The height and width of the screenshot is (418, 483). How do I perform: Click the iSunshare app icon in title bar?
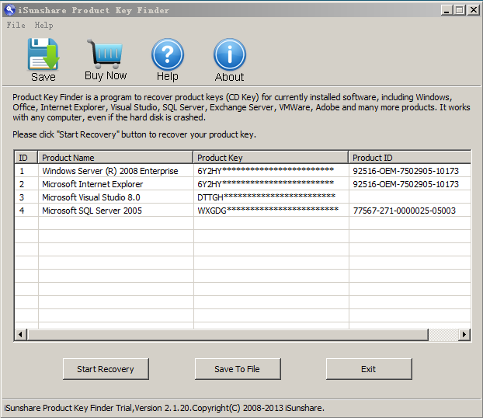click(x=9, y=10)
